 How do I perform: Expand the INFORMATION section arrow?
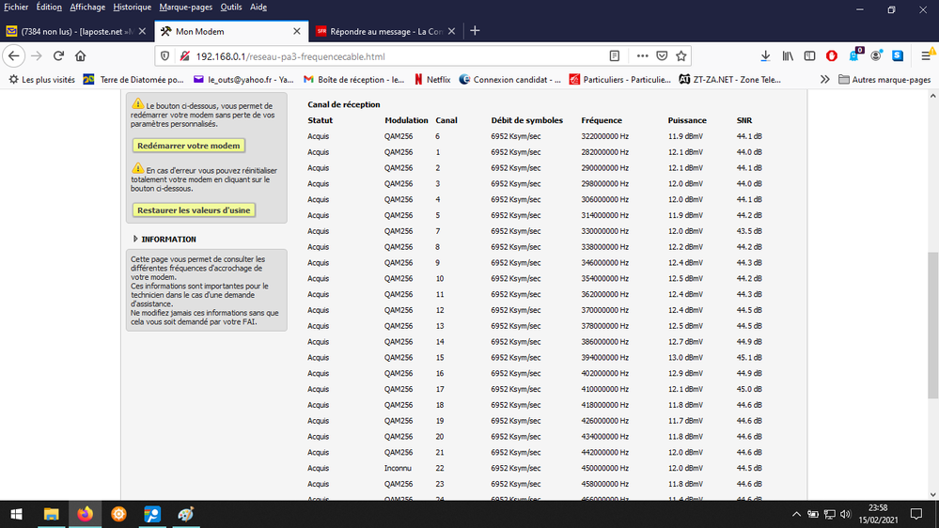tap(136, 240)
